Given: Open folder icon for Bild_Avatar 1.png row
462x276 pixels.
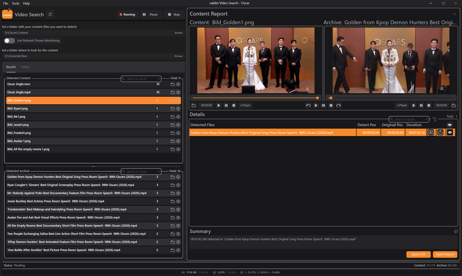Looking at the screenshot, I should coord(173,141).
